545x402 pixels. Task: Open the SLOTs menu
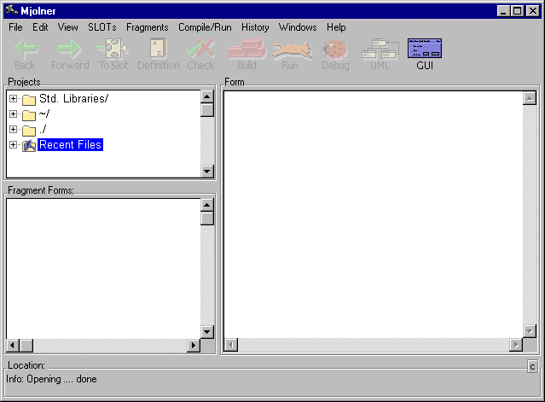(102, 27)
